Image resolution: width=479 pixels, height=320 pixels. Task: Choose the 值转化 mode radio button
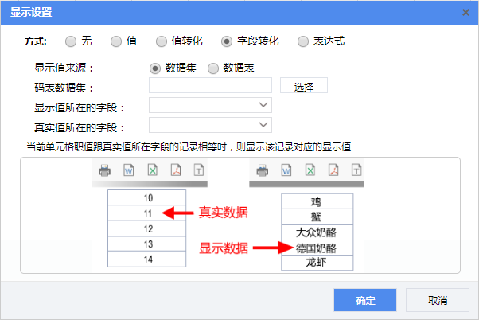(162, 41)
